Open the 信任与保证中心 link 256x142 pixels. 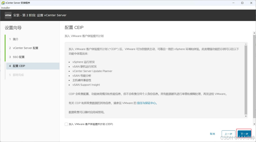(147, 103)
